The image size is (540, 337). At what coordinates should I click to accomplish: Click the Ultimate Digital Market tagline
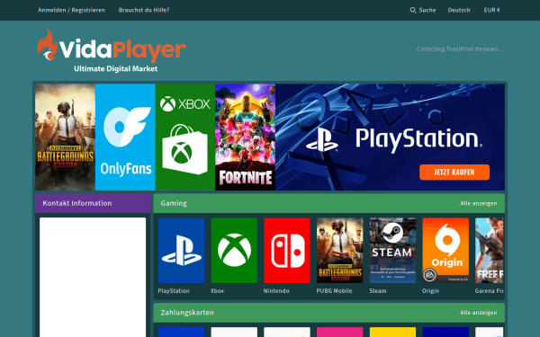tap(116, 69)
